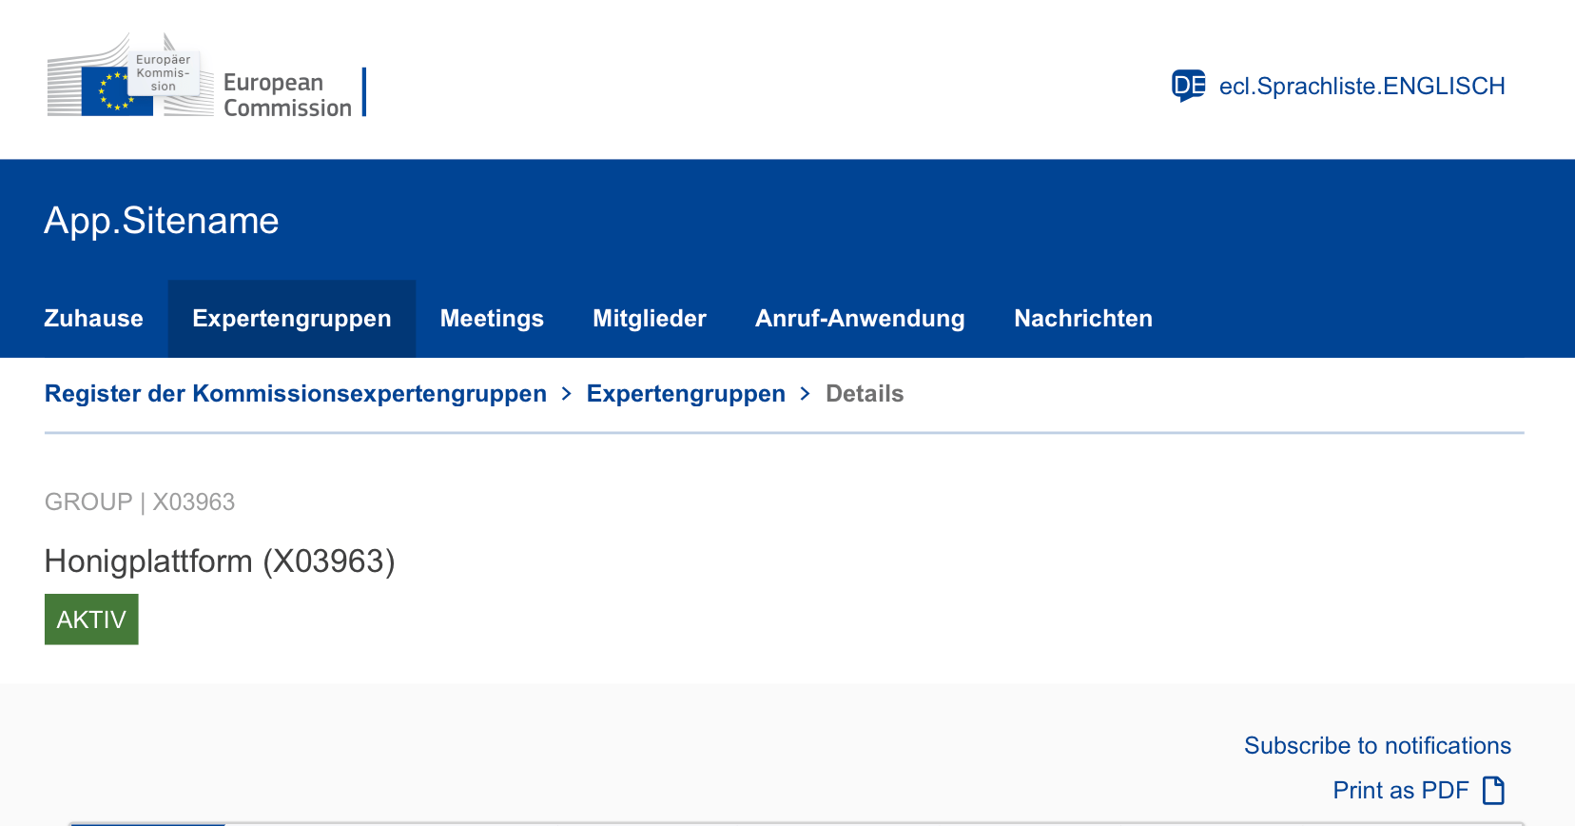Click the Honigplattform (X03963) heading
Image resolution: width=1575 pixels, height=826 pixels.
[x=220, y=561]
